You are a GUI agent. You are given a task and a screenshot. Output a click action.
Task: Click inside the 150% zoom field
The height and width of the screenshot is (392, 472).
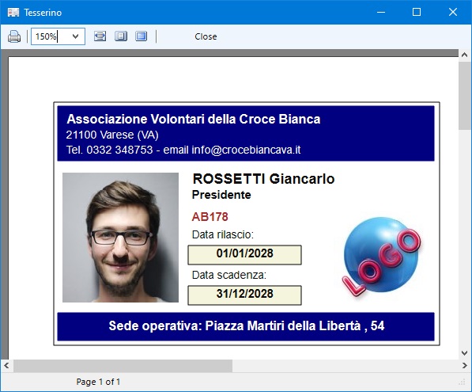51,36
